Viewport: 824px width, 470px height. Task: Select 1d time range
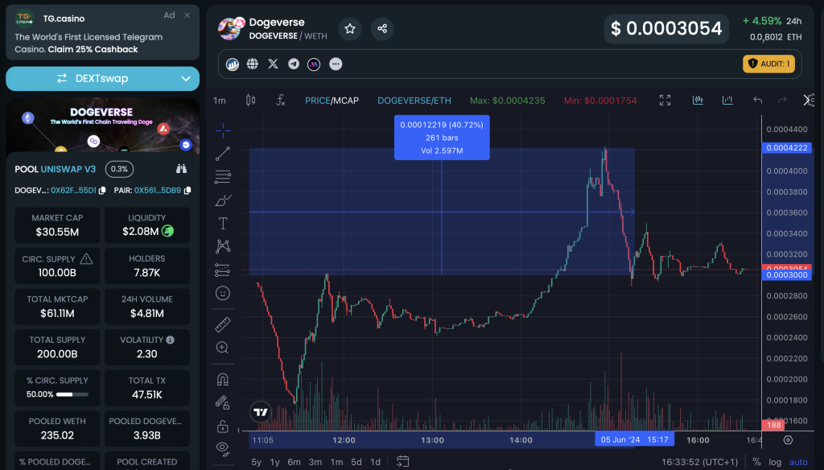pos(375,462)
